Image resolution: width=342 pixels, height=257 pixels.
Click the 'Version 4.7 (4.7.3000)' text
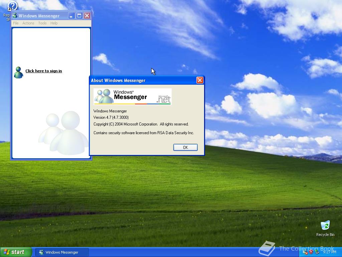(x=111, y=117)
